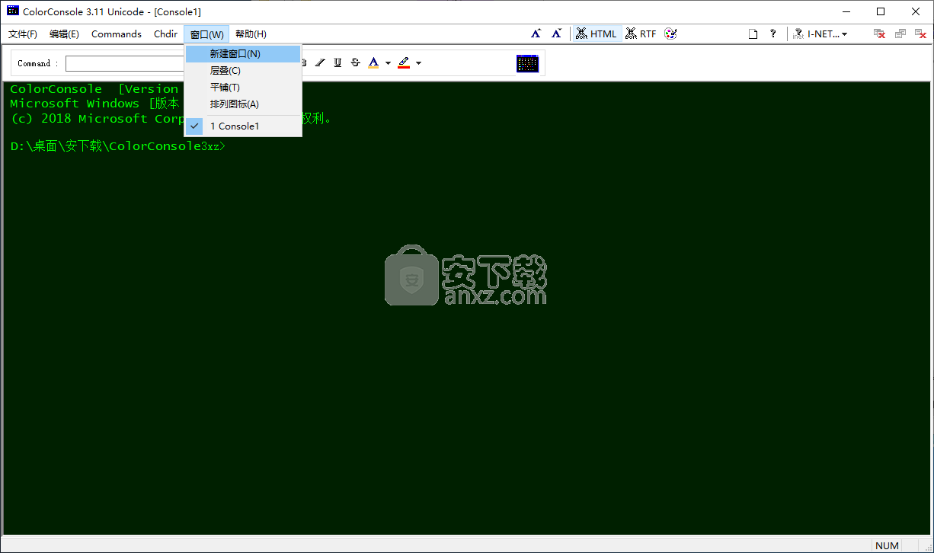Close the inner Console1 document window

[x=920, y=34]
